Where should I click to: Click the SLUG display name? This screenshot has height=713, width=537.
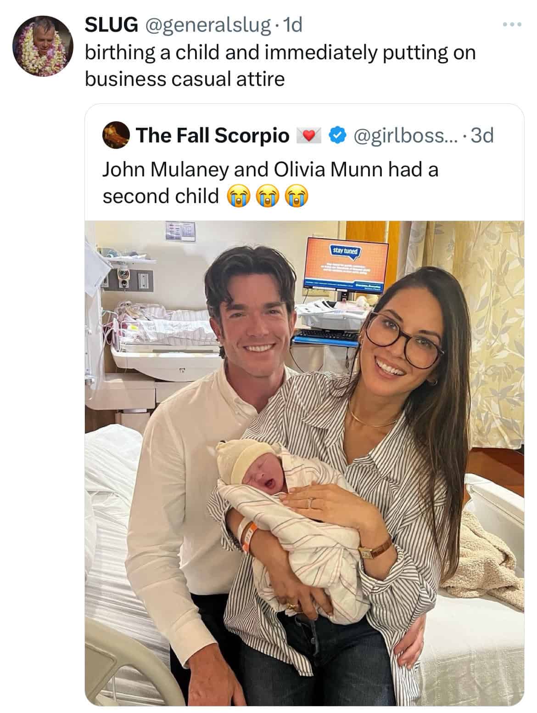tap(111, 26)
